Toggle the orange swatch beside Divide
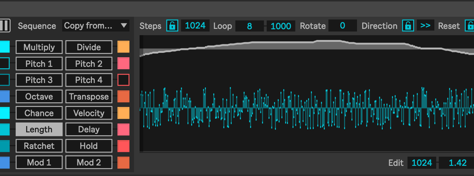Screen dimensions: 474x176 (x=123, y=47)
